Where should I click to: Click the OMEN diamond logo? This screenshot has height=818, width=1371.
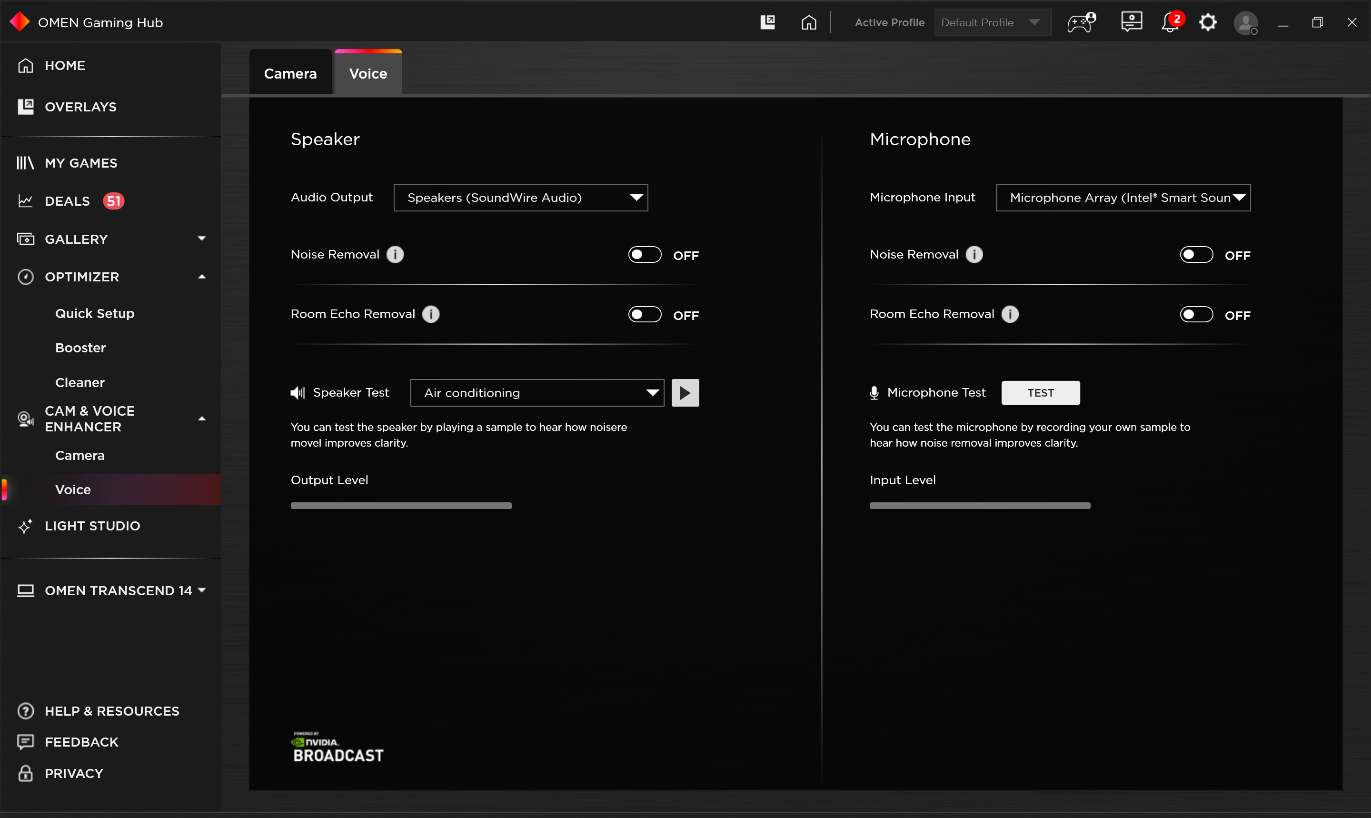tap(20, 22)
